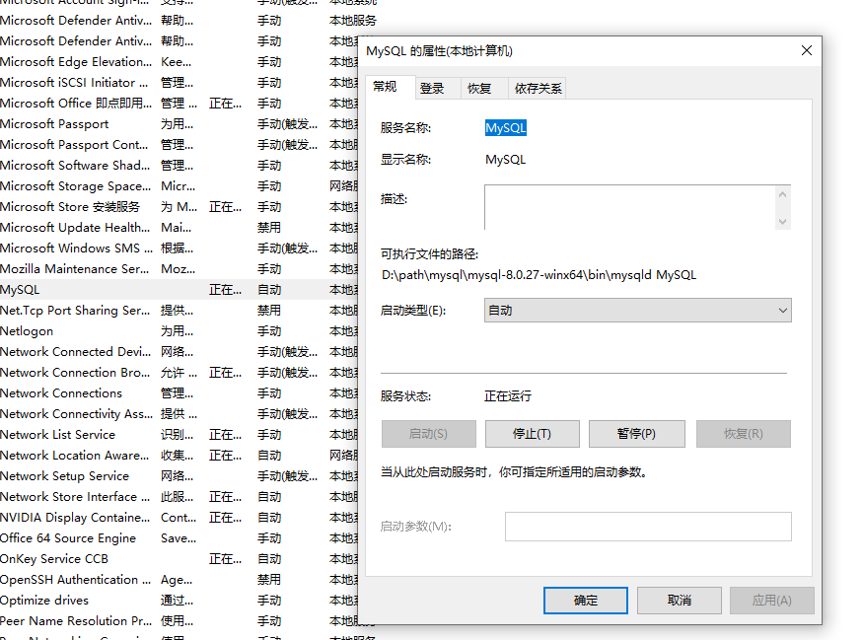Click 禁用 startup type of Microsoft Update Health
The width and height of the screenshot is (863, 640).
coord(269,228)
